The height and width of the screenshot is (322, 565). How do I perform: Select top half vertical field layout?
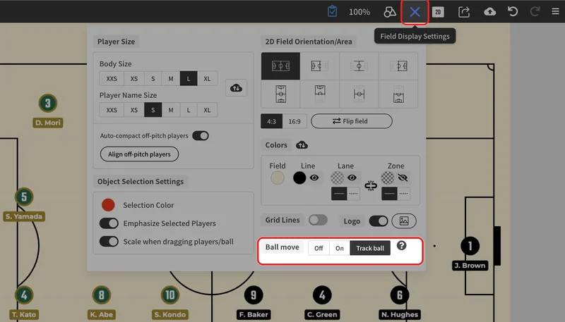320,94
